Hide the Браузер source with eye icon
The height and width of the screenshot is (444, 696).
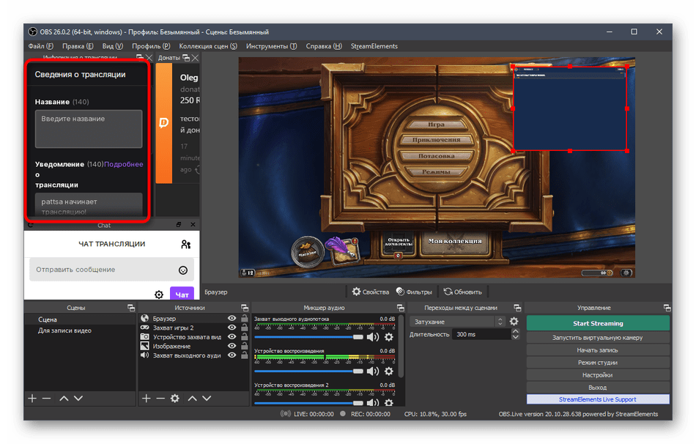point(232,319)
